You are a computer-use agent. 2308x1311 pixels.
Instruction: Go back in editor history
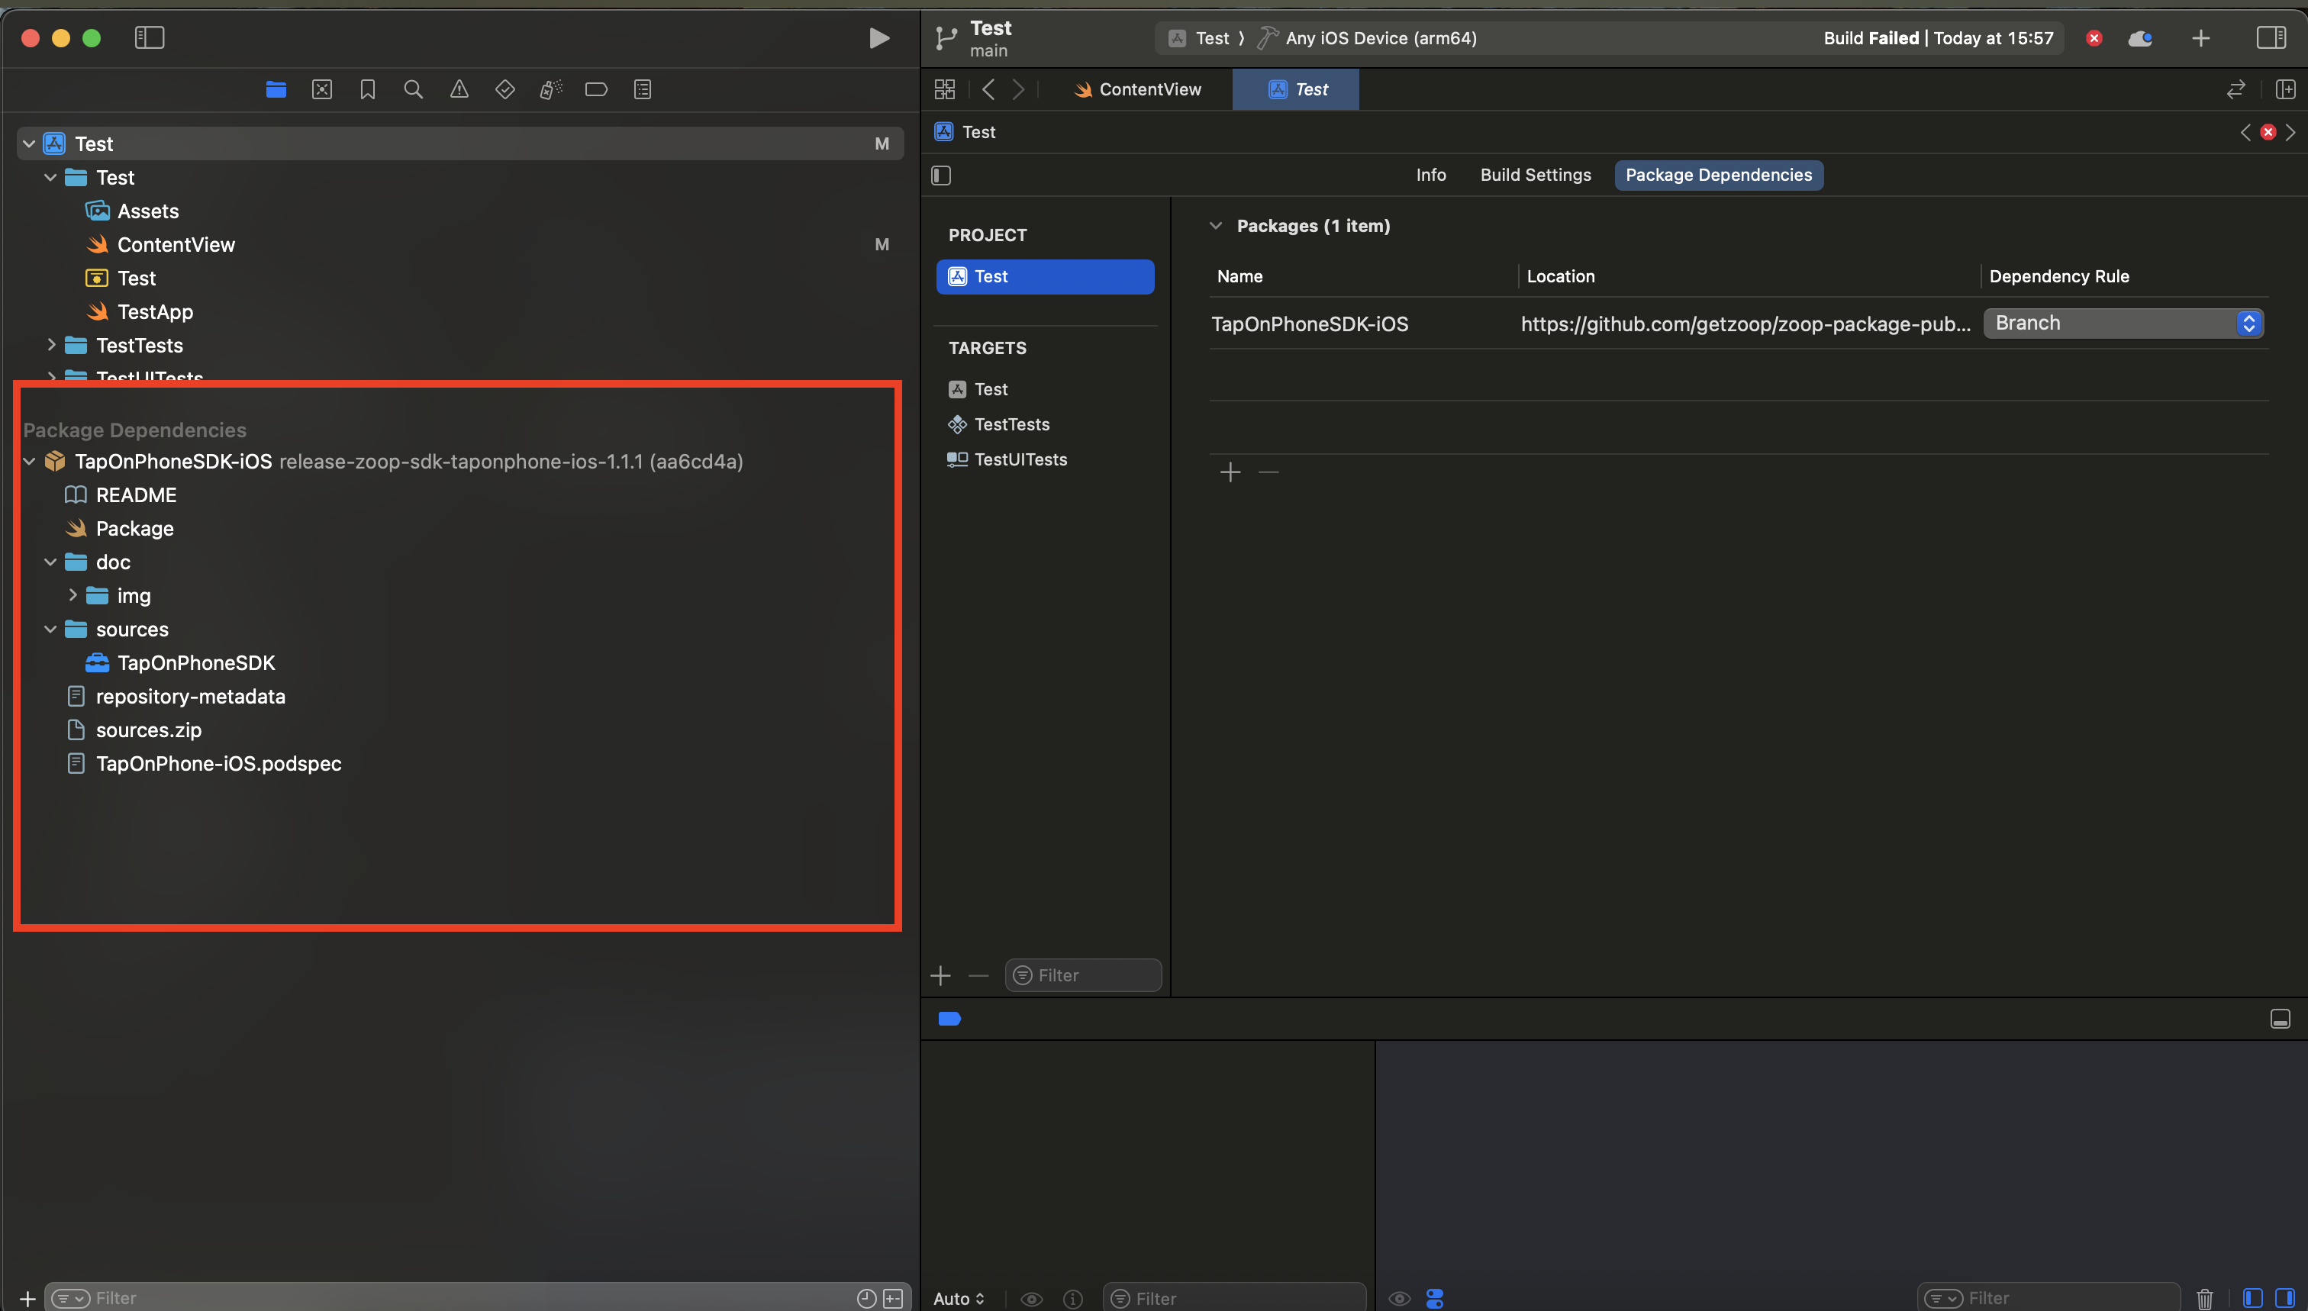988,89
